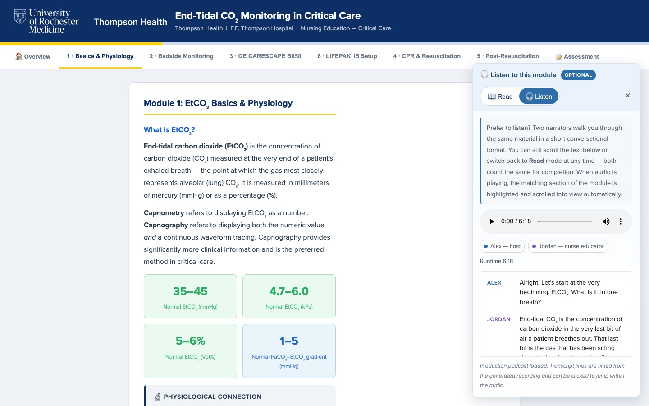The height and width of the screenshot is (406, 649).
Task: Open audio player more options menu
Action: 621,221
